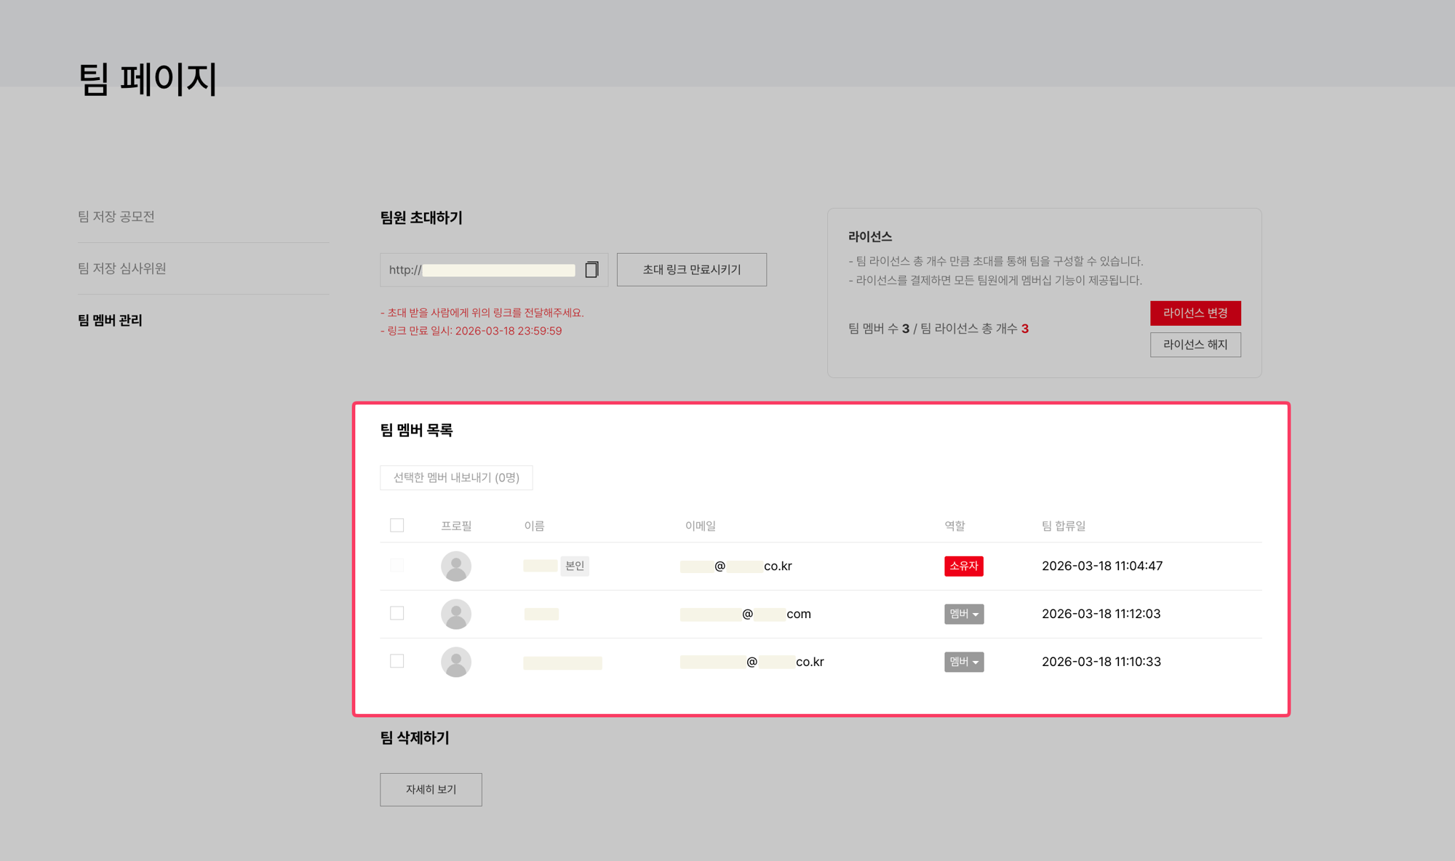Go to 팀 저장 심사위원 section
The height and width of the screenshot is (861, 1455).
[122, 268]
